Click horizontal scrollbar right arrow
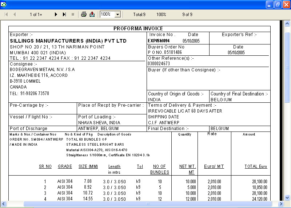 (281, 204)
